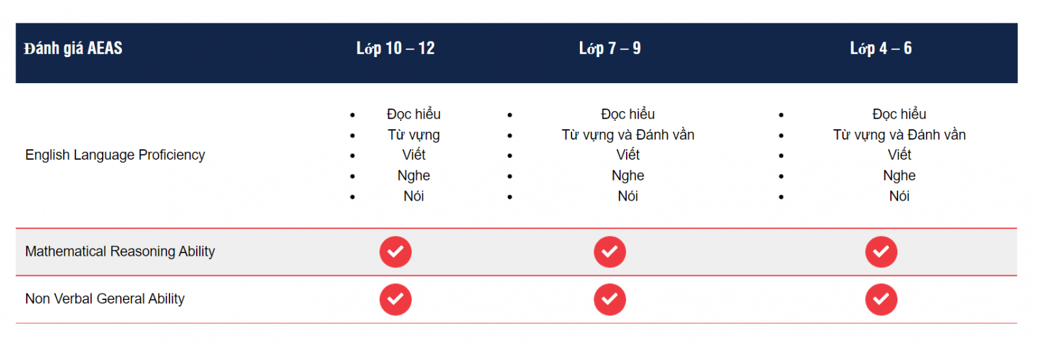Click 'Nghe' in the Lớp 7 – 9 column
The image size is (1039, 346).
click(x=628, y=176)
